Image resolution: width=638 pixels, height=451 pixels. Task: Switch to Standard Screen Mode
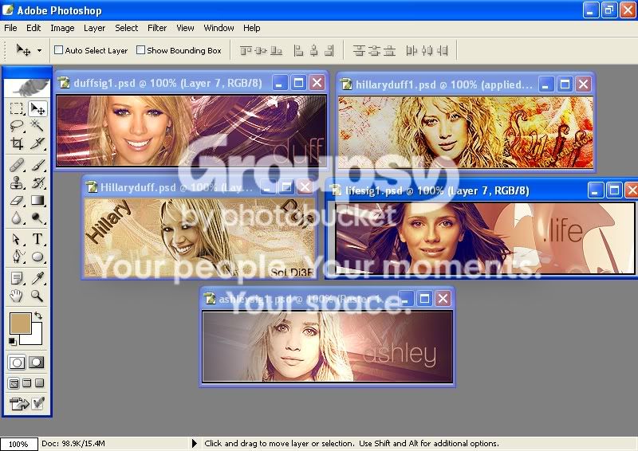(x=14, y=383)
